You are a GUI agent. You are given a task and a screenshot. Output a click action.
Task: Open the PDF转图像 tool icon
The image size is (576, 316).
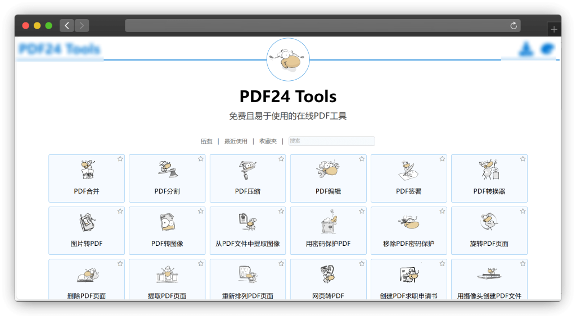[x=168, y=222]
